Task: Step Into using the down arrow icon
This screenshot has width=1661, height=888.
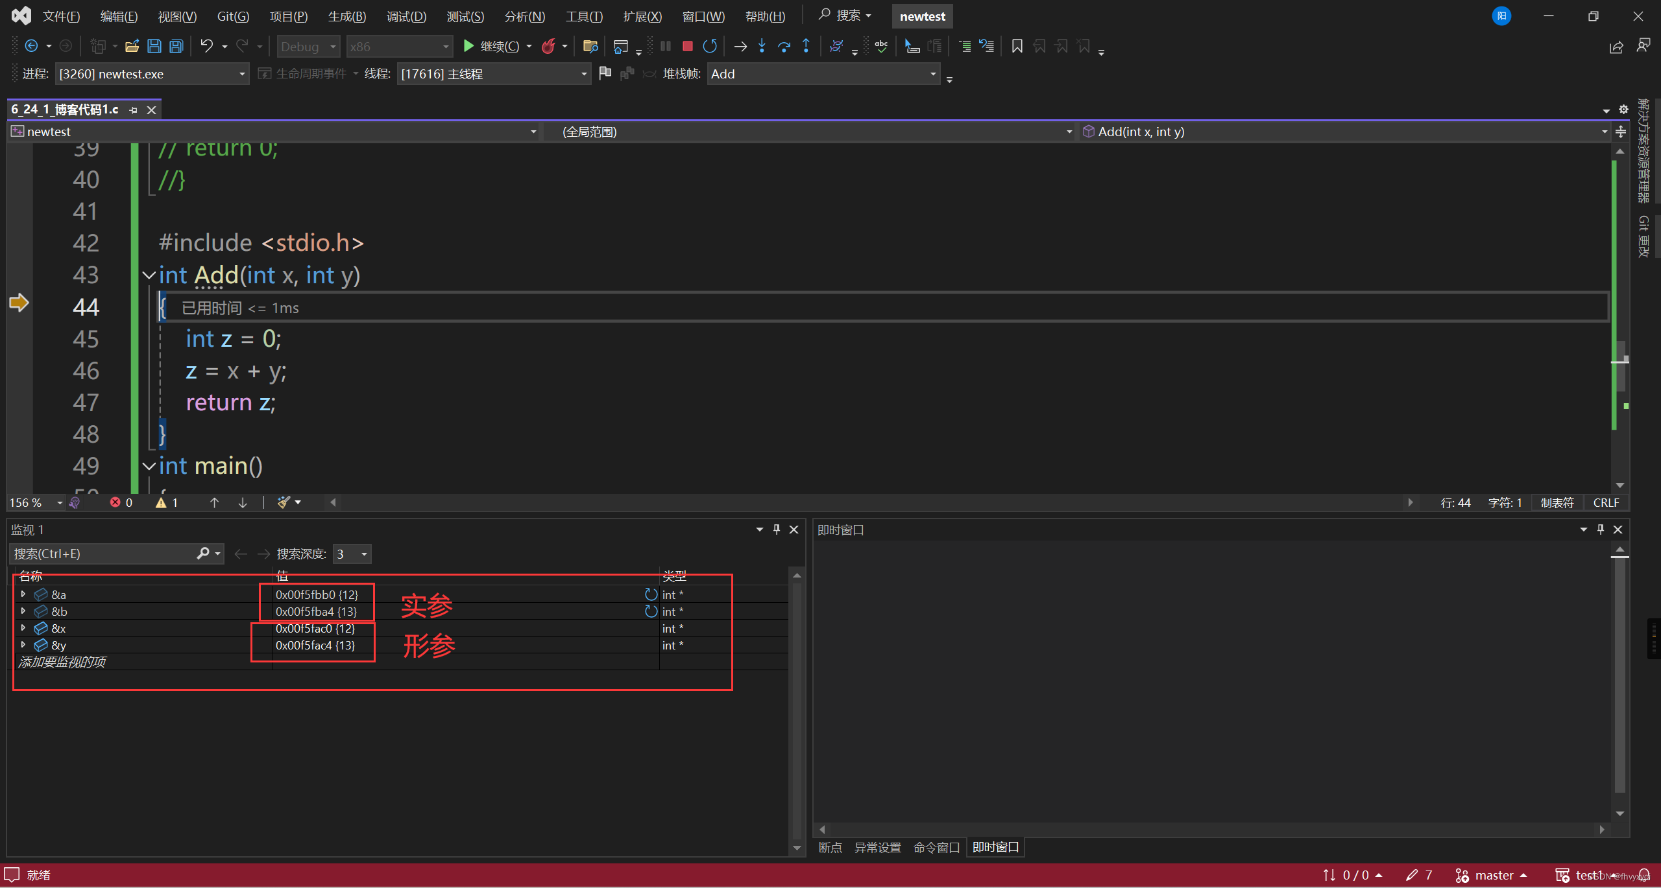Action: click(x=762, y=46)
